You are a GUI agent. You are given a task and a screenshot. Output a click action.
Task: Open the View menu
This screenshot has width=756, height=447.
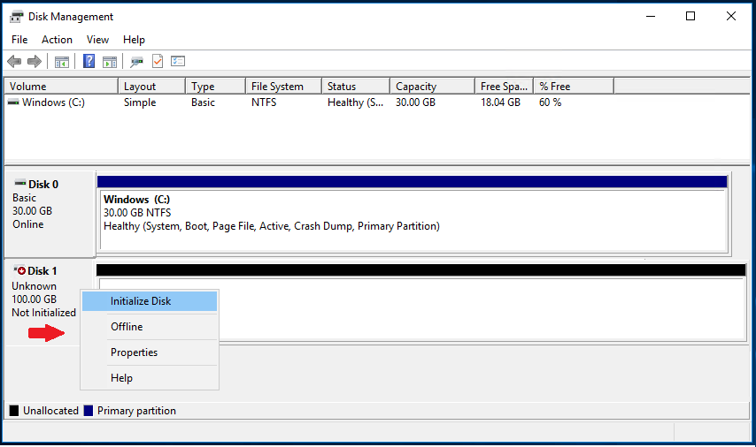pyautogui.click(x=97, y=40)
